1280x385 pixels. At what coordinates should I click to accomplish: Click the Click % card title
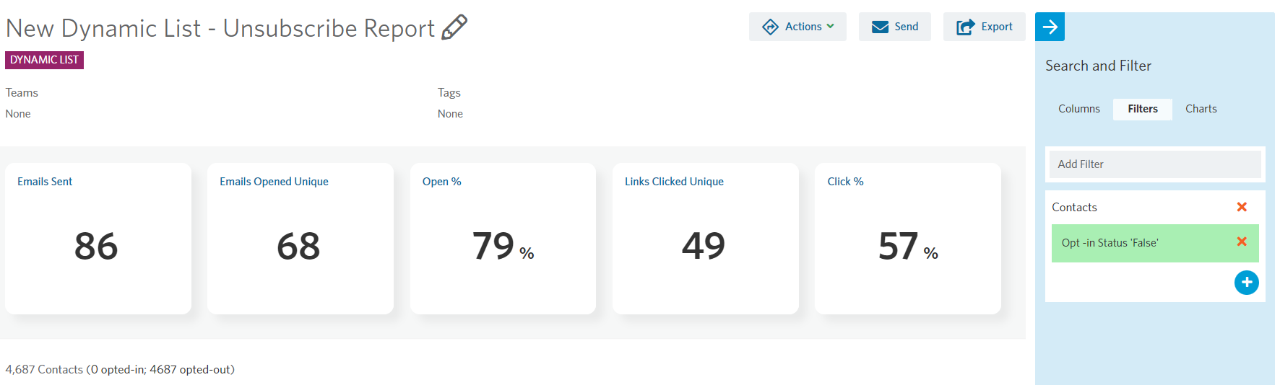pos(845,182)
